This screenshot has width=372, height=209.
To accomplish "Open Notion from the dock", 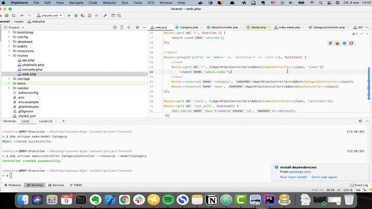I will [x=212, y=200].
